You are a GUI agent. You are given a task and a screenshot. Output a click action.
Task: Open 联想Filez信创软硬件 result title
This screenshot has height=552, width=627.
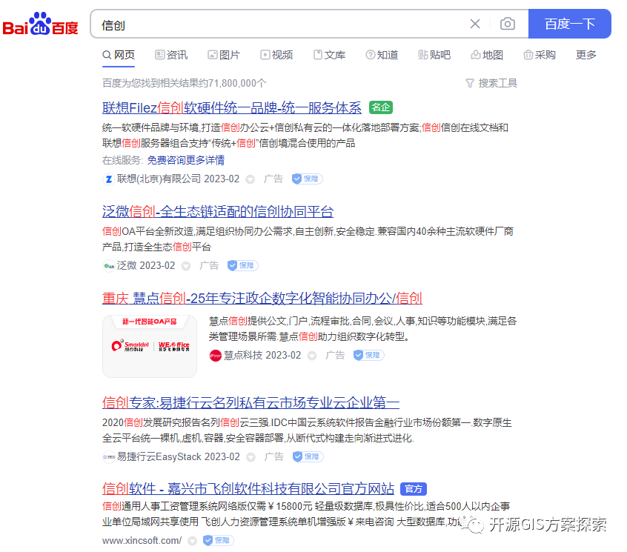tap(231, 107)
